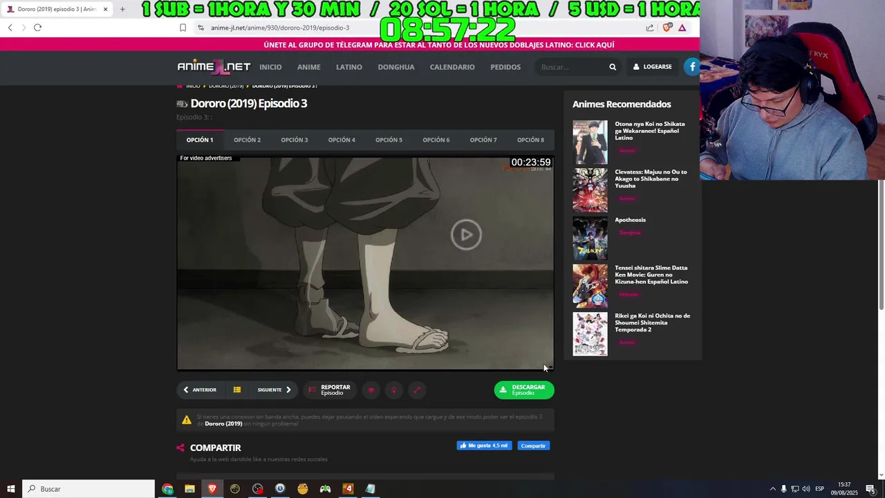This screenshot has height=498, width=885.
Task: Click the AnimeJL.NET logo
Action: tap(214, 67)
